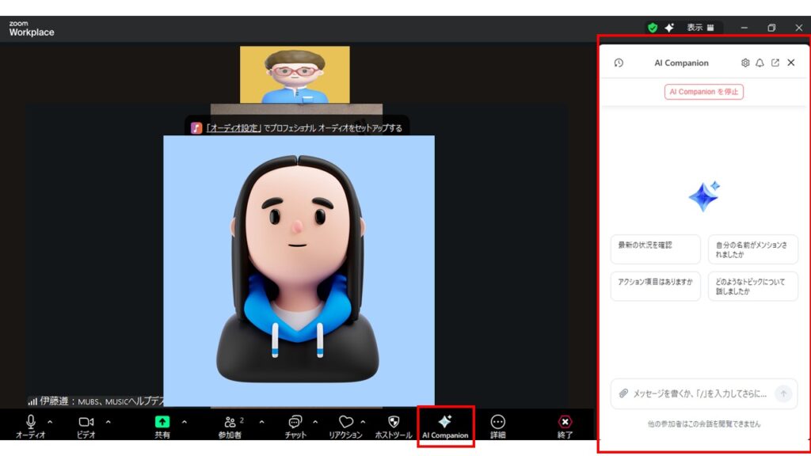
Task: Click the notification bell in AI Companion panel
Action: (x=760, y=63)
